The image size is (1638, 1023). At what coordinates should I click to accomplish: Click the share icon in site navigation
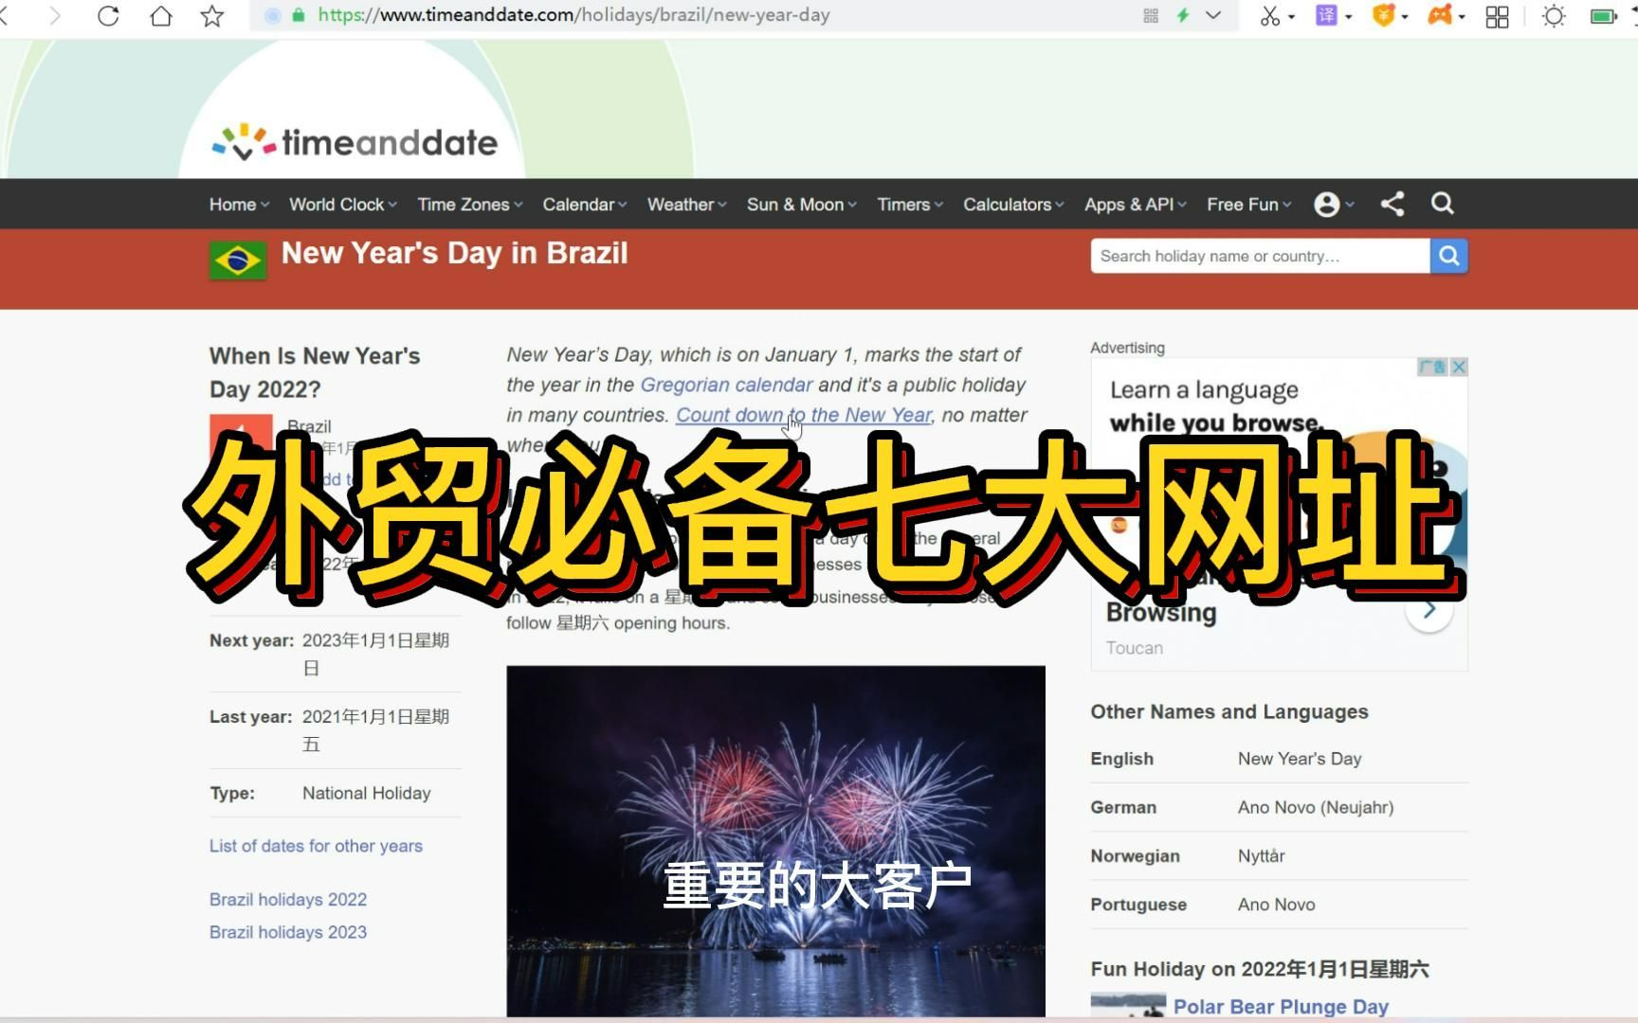[1392, 204]
